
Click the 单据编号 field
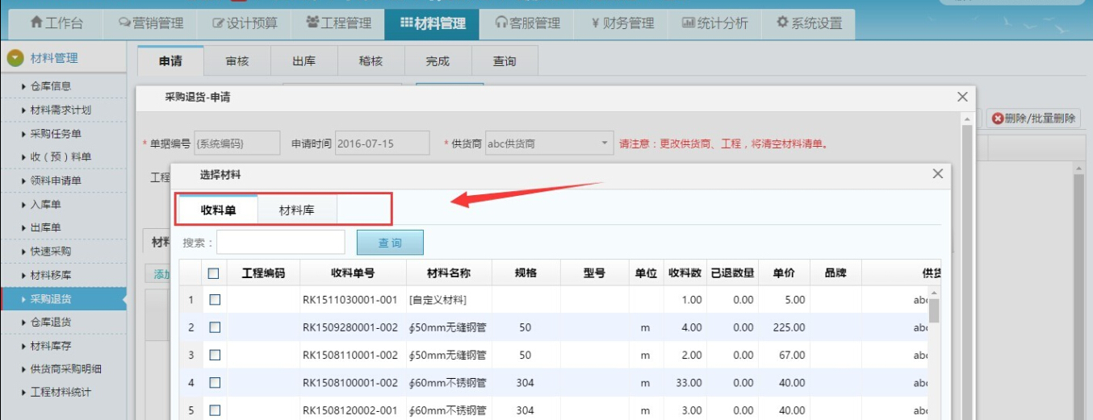tap(236, 143)
